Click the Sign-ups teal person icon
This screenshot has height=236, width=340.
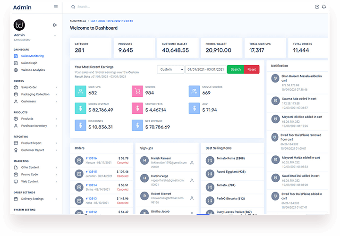point(80,91)
